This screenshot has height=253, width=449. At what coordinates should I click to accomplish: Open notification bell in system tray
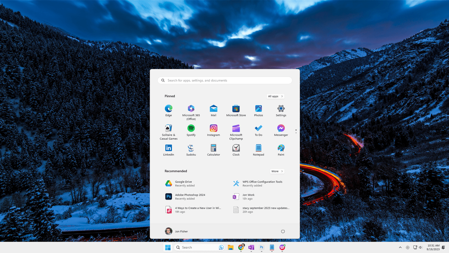click(443, 247)
